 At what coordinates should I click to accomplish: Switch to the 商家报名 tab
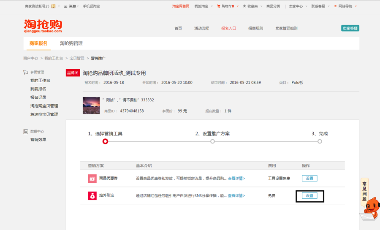point(38,43)
